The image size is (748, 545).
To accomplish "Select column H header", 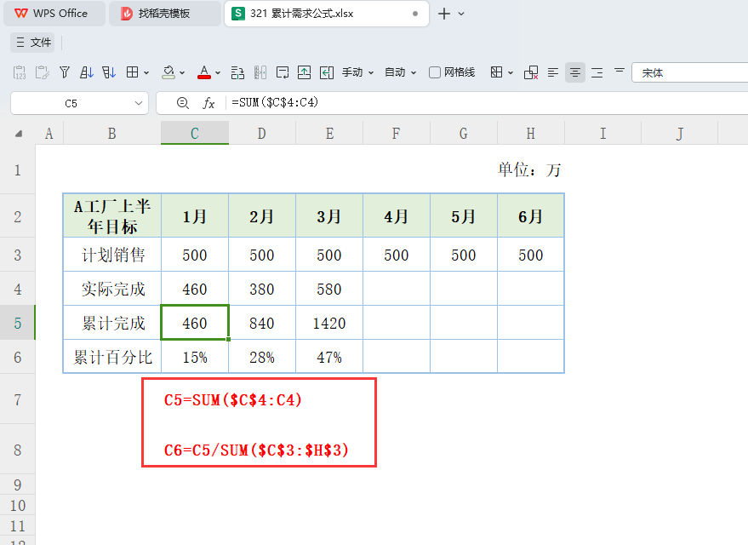I will point(530,133).
